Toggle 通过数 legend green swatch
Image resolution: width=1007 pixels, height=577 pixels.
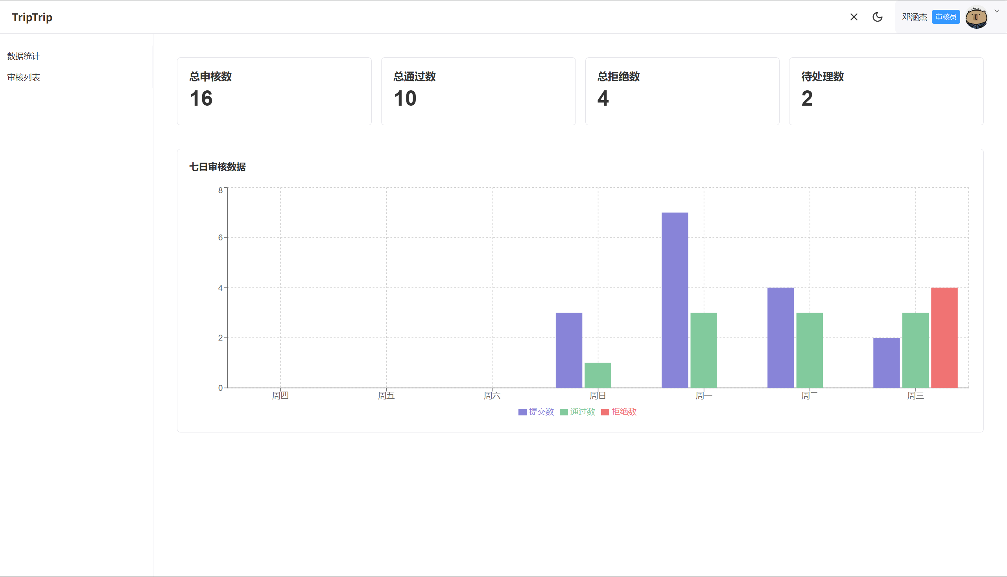(563, 412)
